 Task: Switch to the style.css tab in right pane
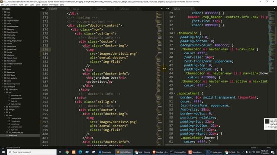[x=177, y=9]
